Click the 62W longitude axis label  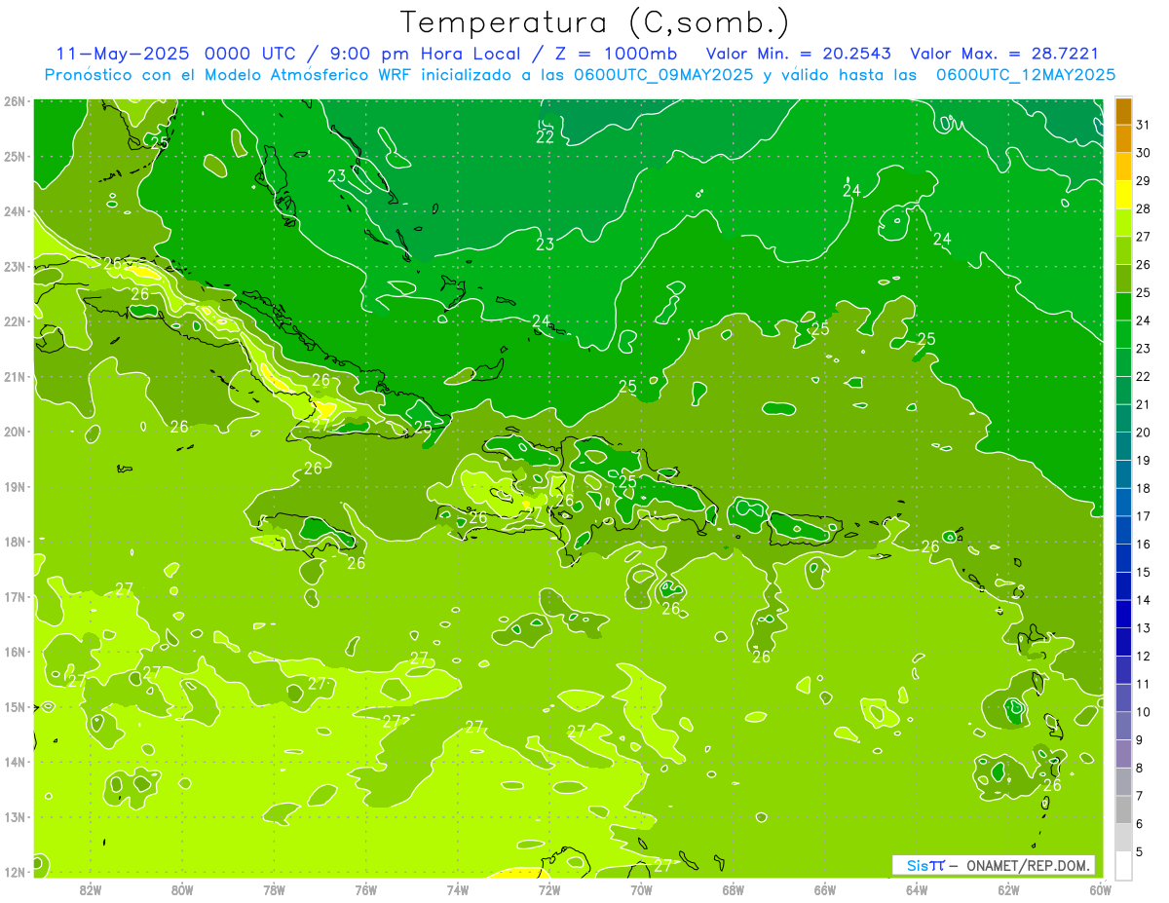point(1008,889)
